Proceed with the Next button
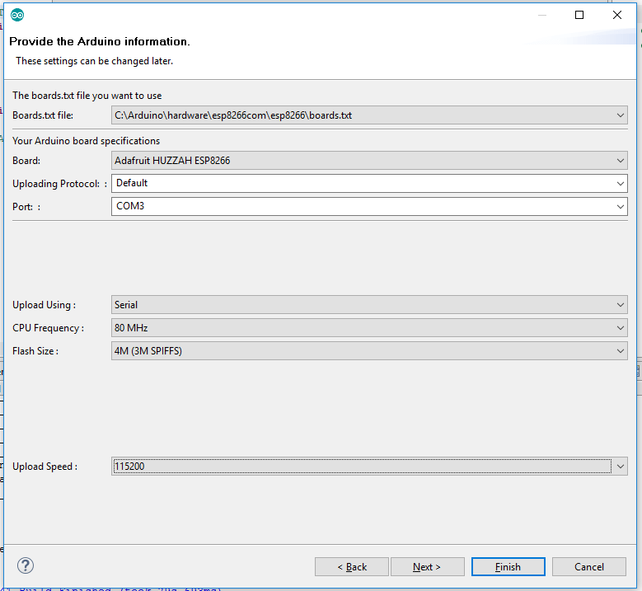The image size is (642, 591). click(427, 567)
